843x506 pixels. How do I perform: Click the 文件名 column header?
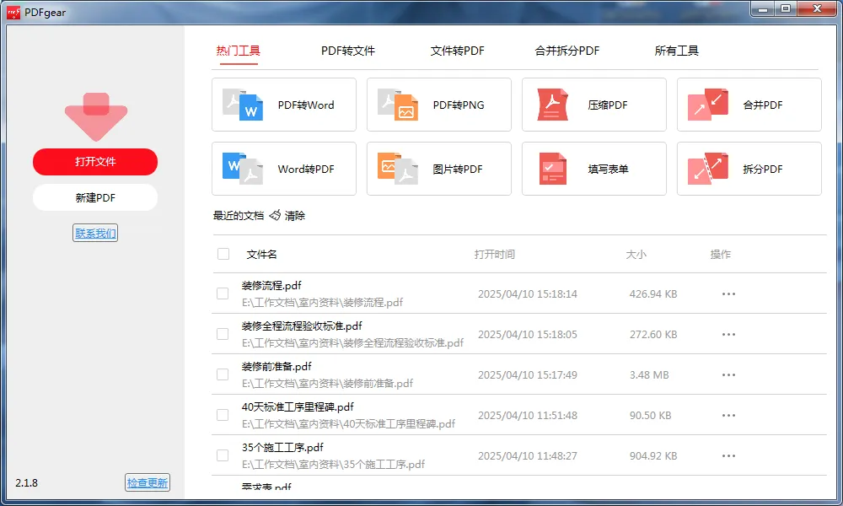(262, 255)
